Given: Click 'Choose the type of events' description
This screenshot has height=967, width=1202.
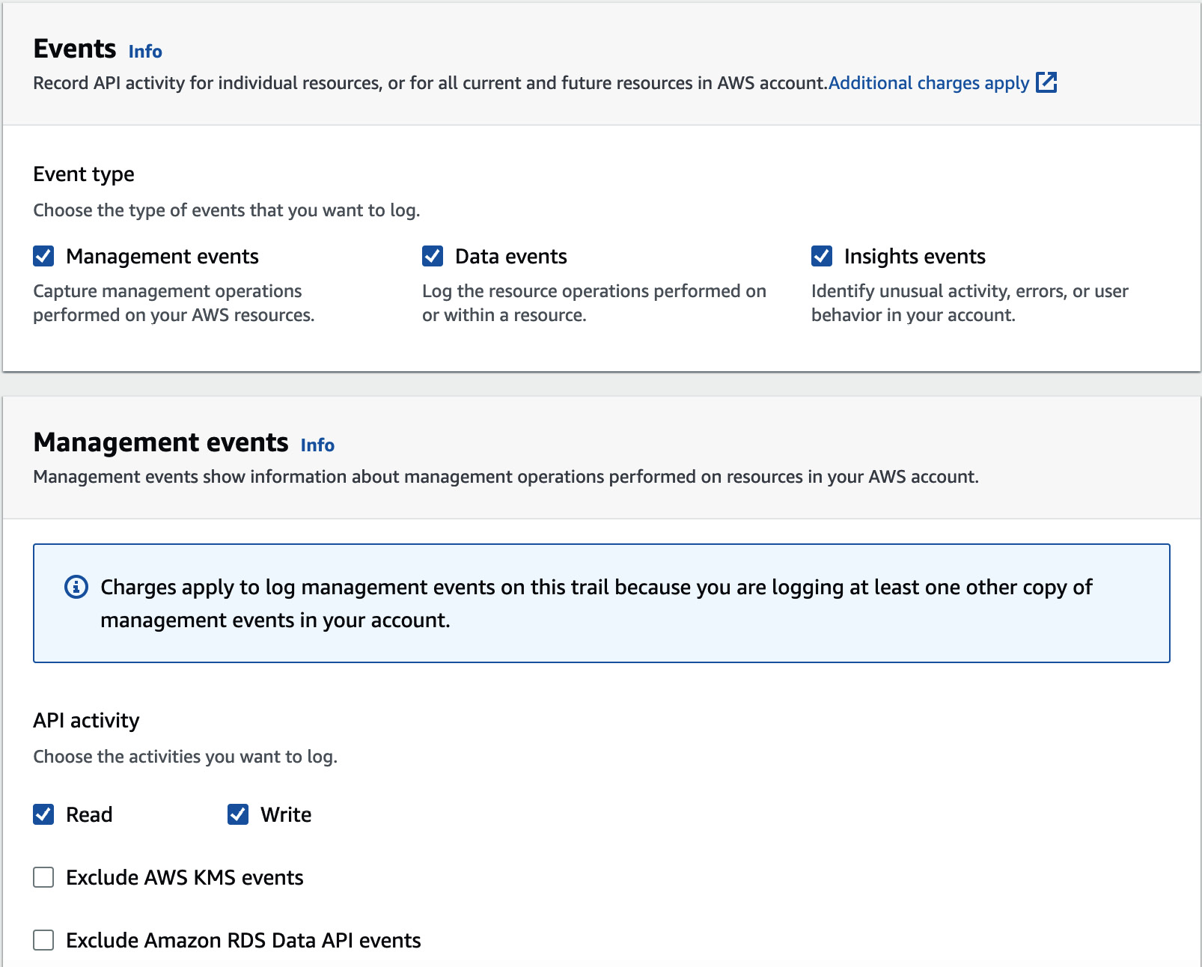Looking at the screenshot, I should (x=227, y=210).
